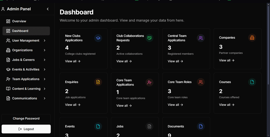
Task: Expand the Communications chevron
Action: pos(45,98)
